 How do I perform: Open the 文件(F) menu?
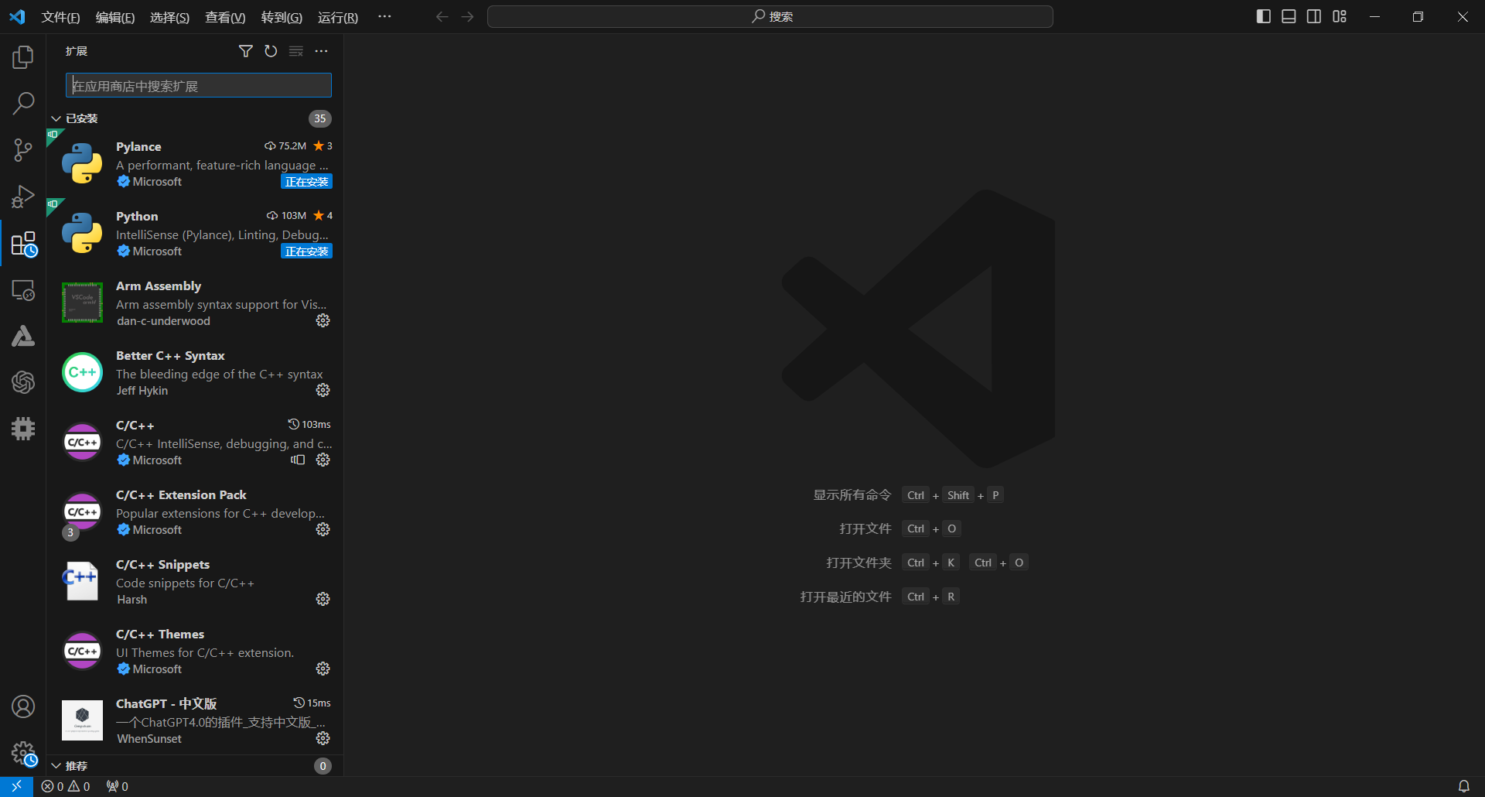tap(60, 17)
